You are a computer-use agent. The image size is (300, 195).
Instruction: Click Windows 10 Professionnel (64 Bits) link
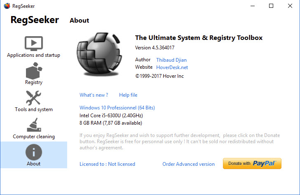pyautogui.click(x=117, y=108)
